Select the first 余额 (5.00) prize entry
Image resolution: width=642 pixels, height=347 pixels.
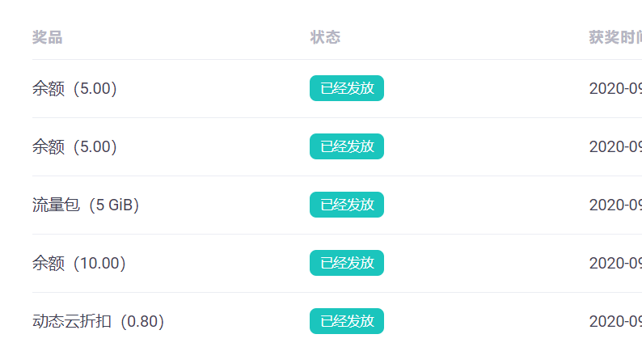click(x=74, y=88)
